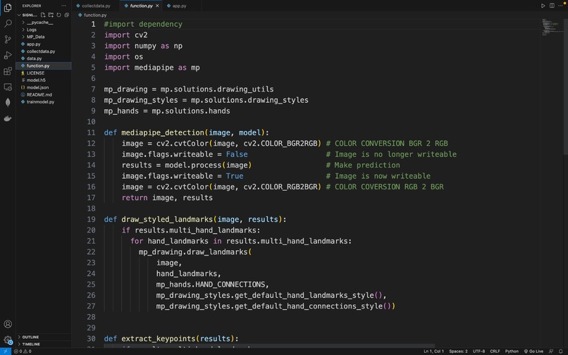Refresh the Explorer file tree
The height and width of the screenshot is (355, 568).
(58, 15)
